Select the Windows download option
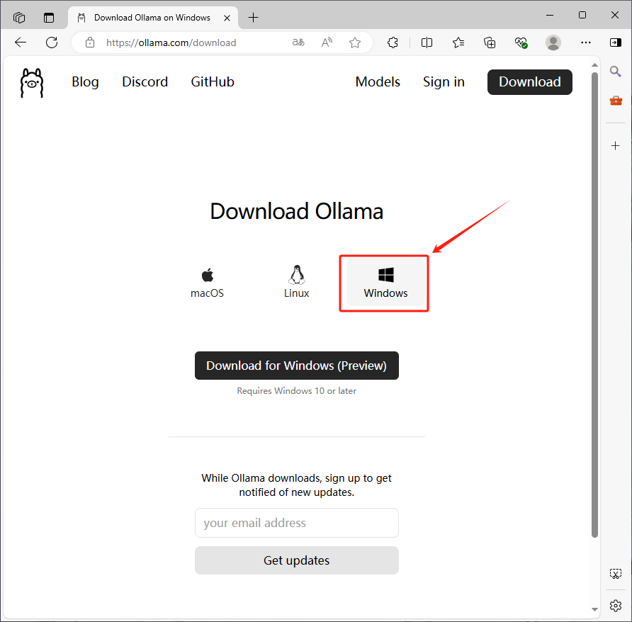 pos(385,283)
